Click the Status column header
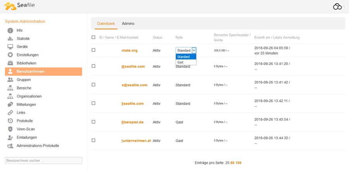 point(157,37)
